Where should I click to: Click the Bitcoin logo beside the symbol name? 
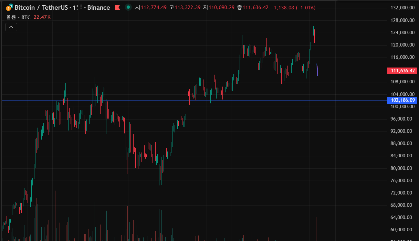(x=9, y=7)
